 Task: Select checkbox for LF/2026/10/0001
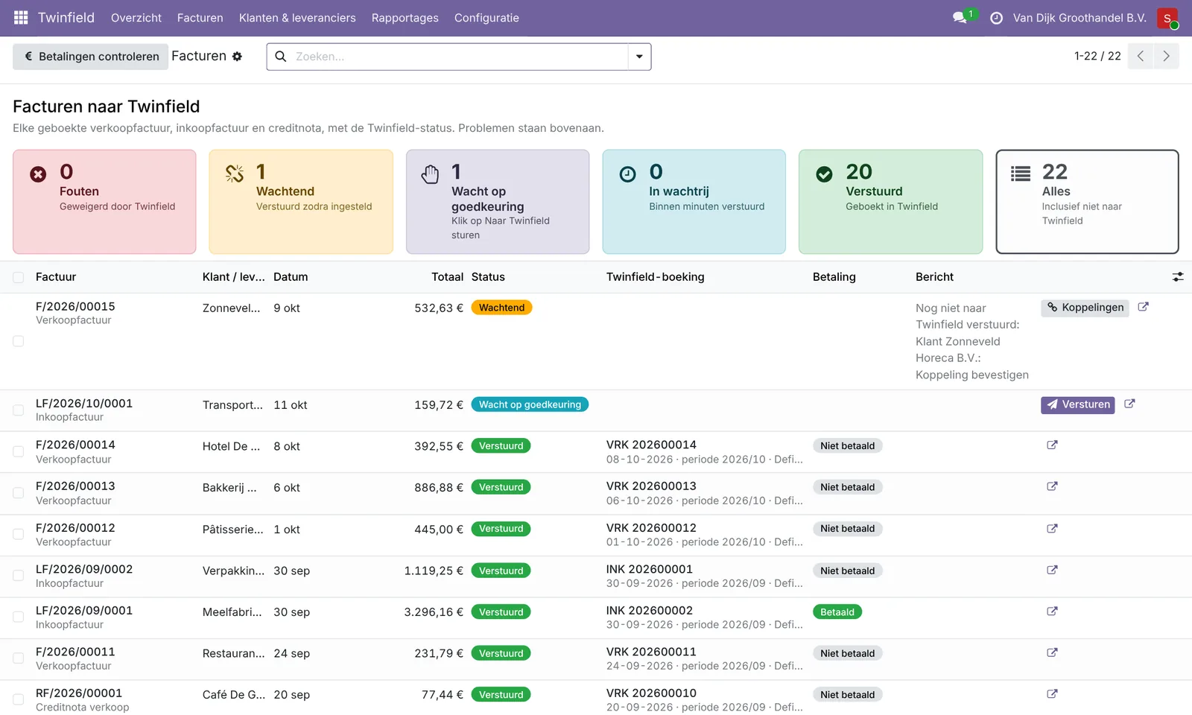tap(19, 410)
